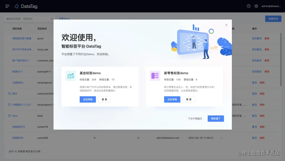Screen dimensions: 285x161
Task: Open project 湖南国资委大数据
Action: point(22,38)
